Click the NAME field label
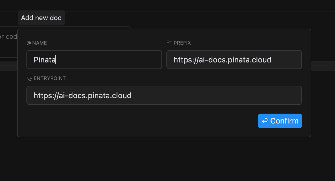Viewport: 335px width, 181px height. 39,43
